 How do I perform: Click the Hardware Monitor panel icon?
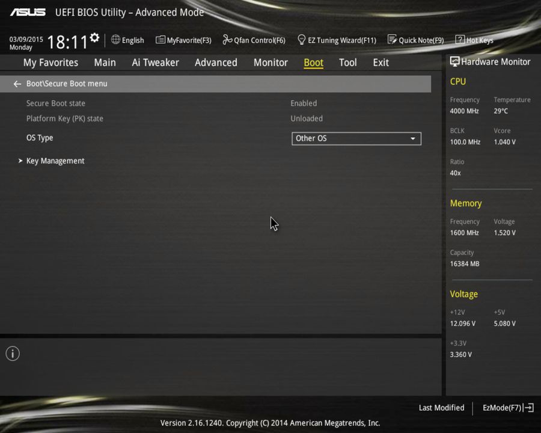pyautogui.click(x=454, y=61)
